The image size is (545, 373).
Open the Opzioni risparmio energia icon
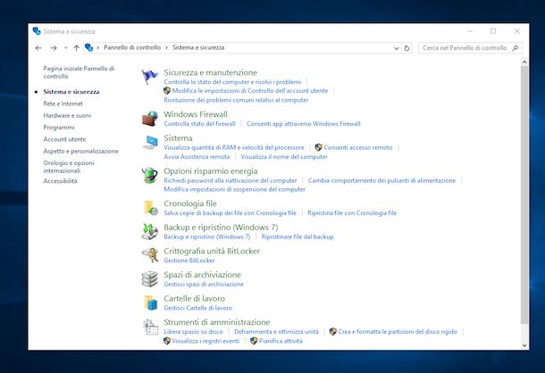tap(149, 175)
